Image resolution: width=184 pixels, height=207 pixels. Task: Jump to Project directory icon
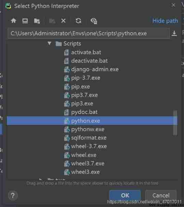coord(37,21)
